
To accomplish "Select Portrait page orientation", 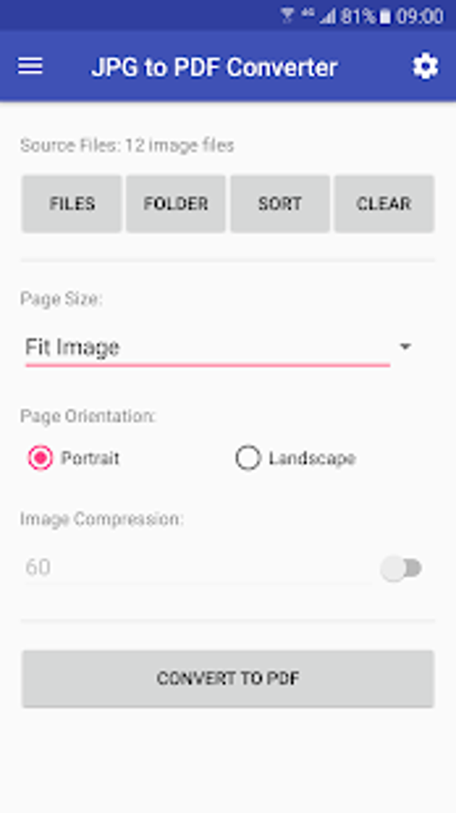I will pos(41,459).
